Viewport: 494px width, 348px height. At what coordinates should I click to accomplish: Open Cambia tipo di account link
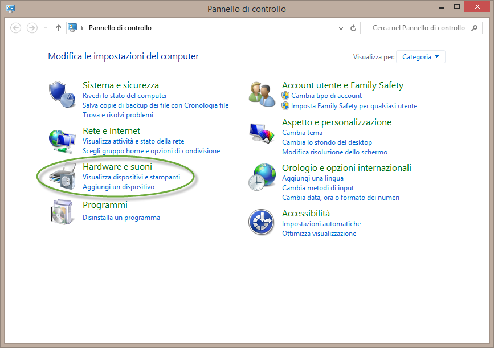(x=326, y=96)
